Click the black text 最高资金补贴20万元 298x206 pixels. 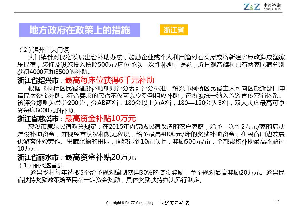[100, 157]
